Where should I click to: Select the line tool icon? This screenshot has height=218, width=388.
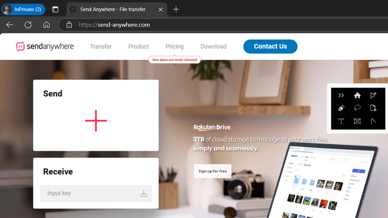tap(373, 121)
